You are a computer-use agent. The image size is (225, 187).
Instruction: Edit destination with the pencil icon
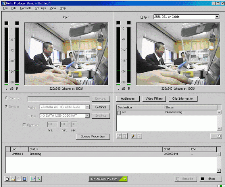click(133, 136)
